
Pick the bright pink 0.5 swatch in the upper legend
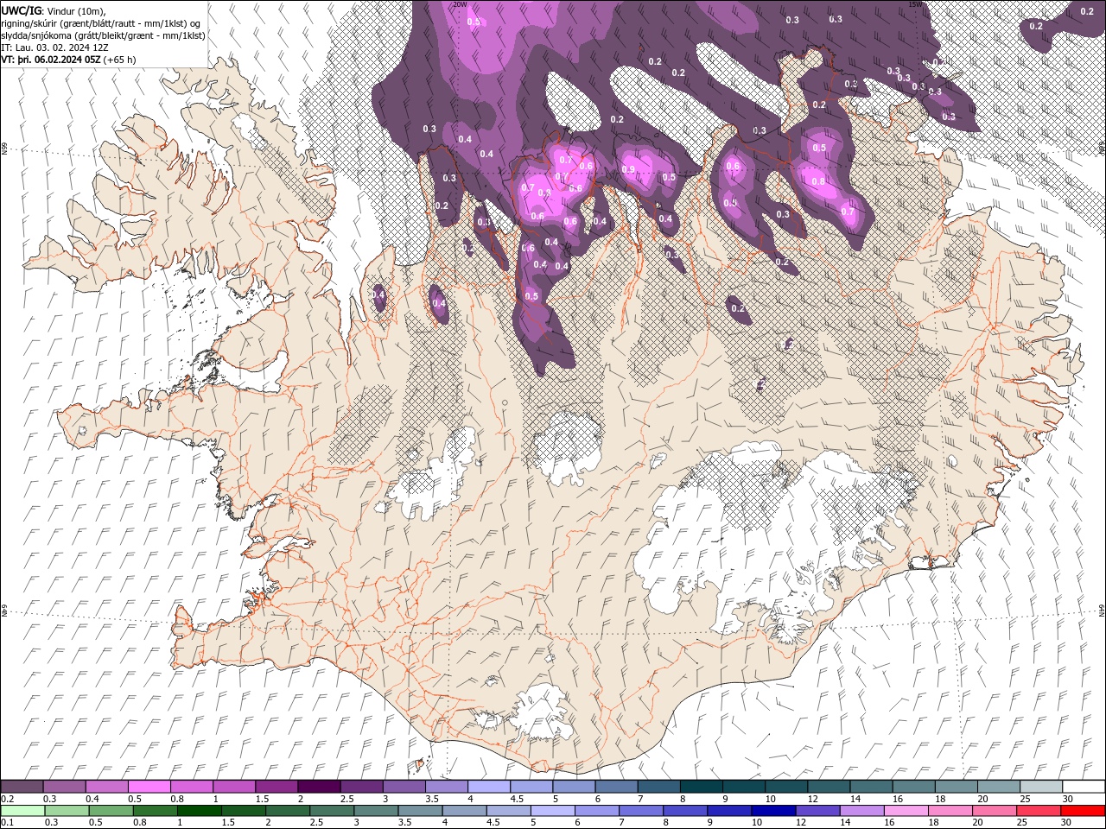(x=149, y=787)
